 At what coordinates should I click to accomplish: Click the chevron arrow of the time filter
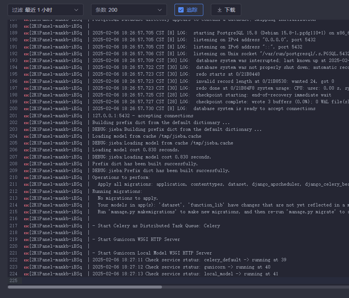(76, 10)
